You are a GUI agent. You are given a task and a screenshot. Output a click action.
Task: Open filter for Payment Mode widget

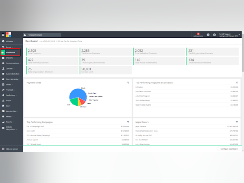128,83
